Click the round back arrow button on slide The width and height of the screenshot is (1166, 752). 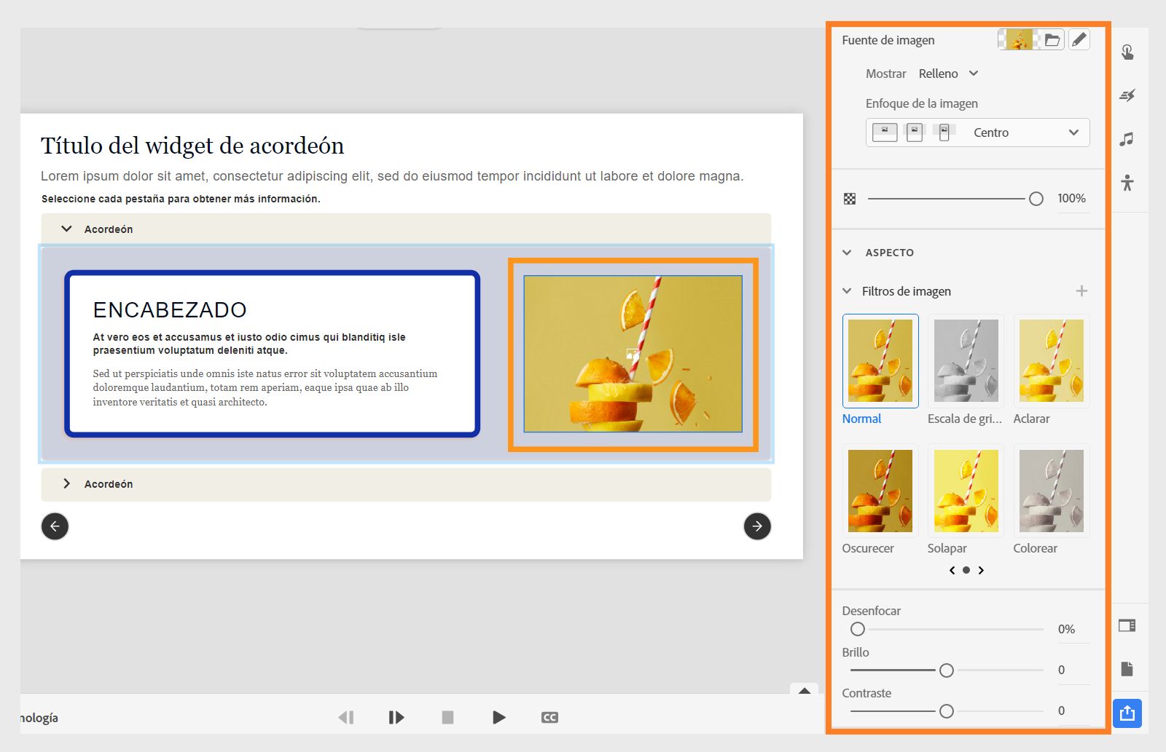click(55, 526)
